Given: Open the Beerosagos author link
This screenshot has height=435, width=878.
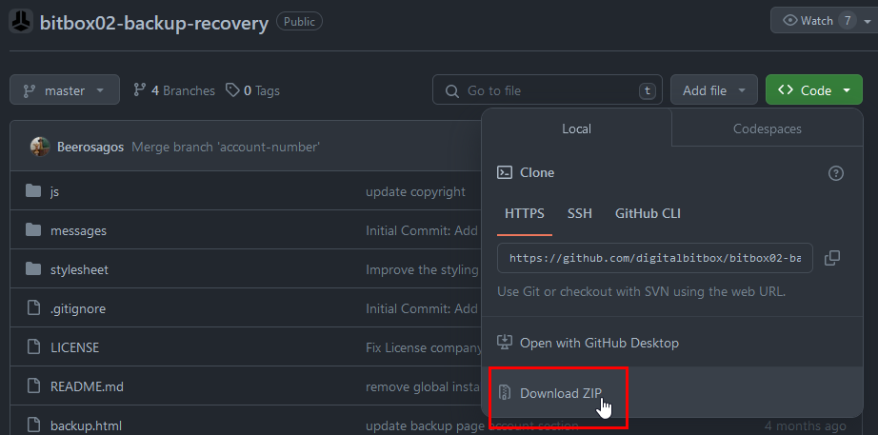Looking at the screenshot, I should click(x=90, y=148).
